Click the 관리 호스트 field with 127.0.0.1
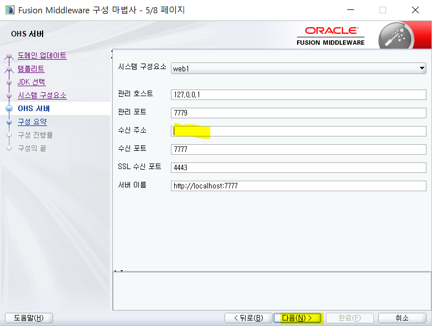 coord(298,94)
